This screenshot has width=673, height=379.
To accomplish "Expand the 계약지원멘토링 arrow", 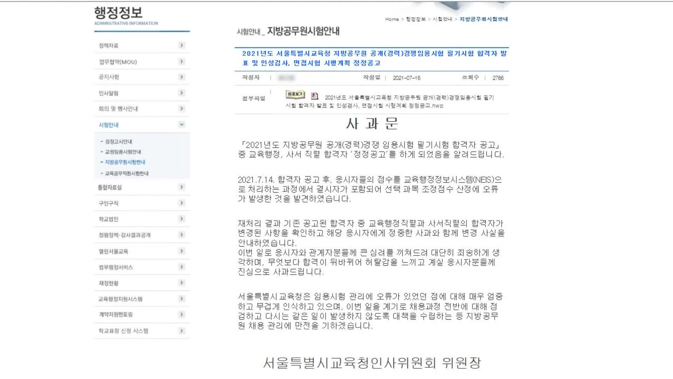I will click(x=182, y=314).
